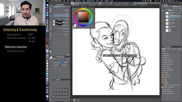
Task: Collapse the Brush size panel
Action: (x=53, y=80)
